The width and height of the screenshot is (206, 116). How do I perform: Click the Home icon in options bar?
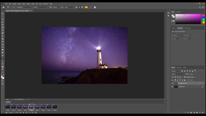(4, 7)
